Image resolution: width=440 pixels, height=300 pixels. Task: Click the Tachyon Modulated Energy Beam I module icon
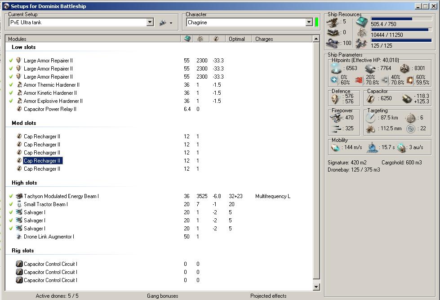(x=19, y=196)
